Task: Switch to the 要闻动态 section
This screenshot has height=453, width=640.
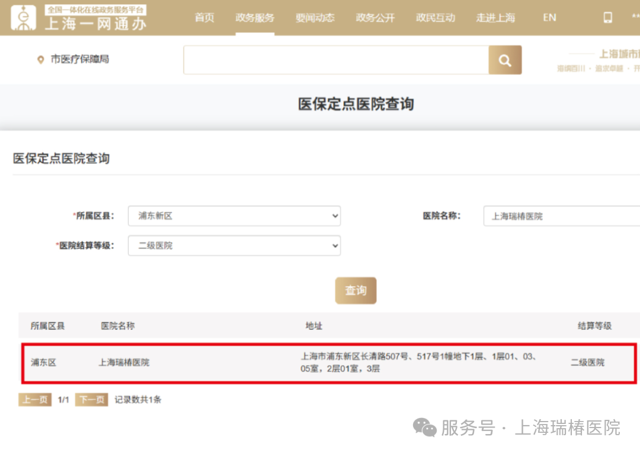Action: pyautogui.click(x=315, y=18)
